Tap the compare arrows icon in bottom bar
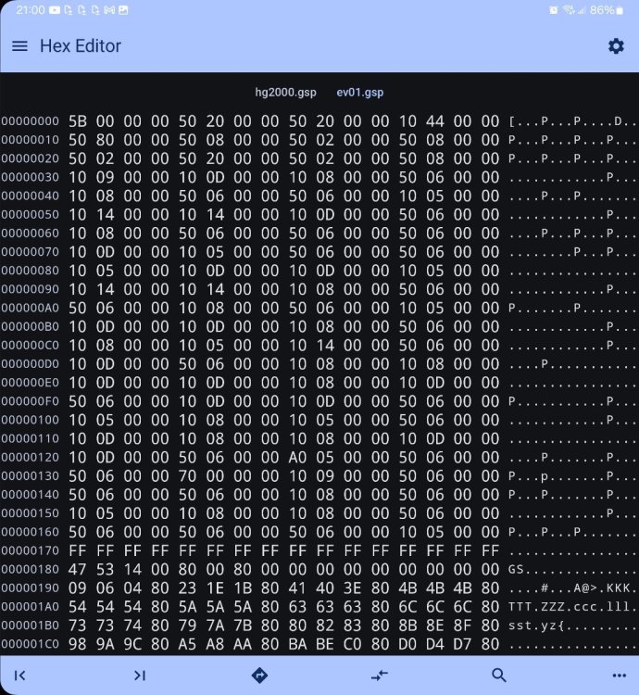The height and width of the screenshot is (695, 639). coord(380,676)
